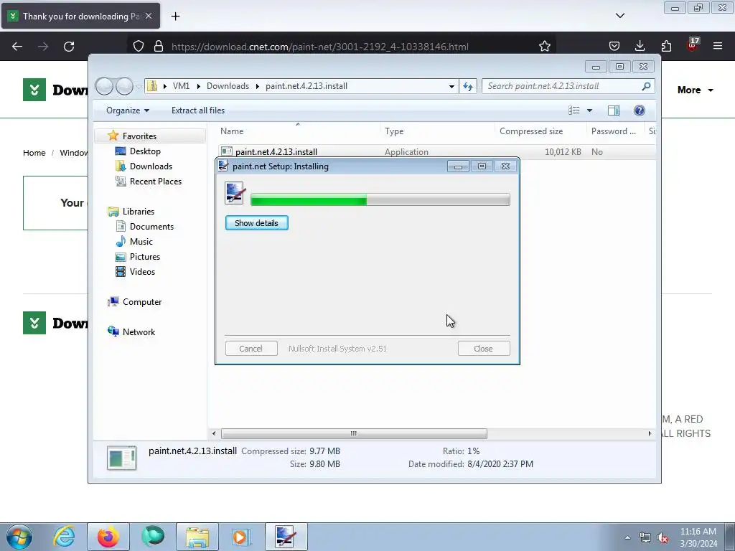Screen dimensions: 735x551
Task: Open the Organize menu in Explorer
Action: point(128,110)
